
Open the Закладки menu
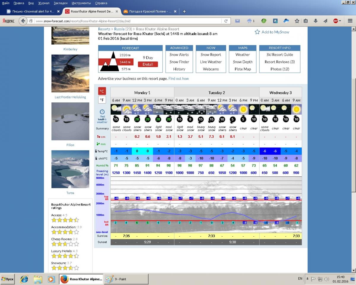[x=61, y=3]
